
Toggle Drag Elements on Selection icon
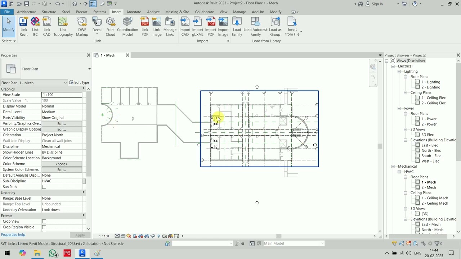pyautogui.click(x=423, y=244)
